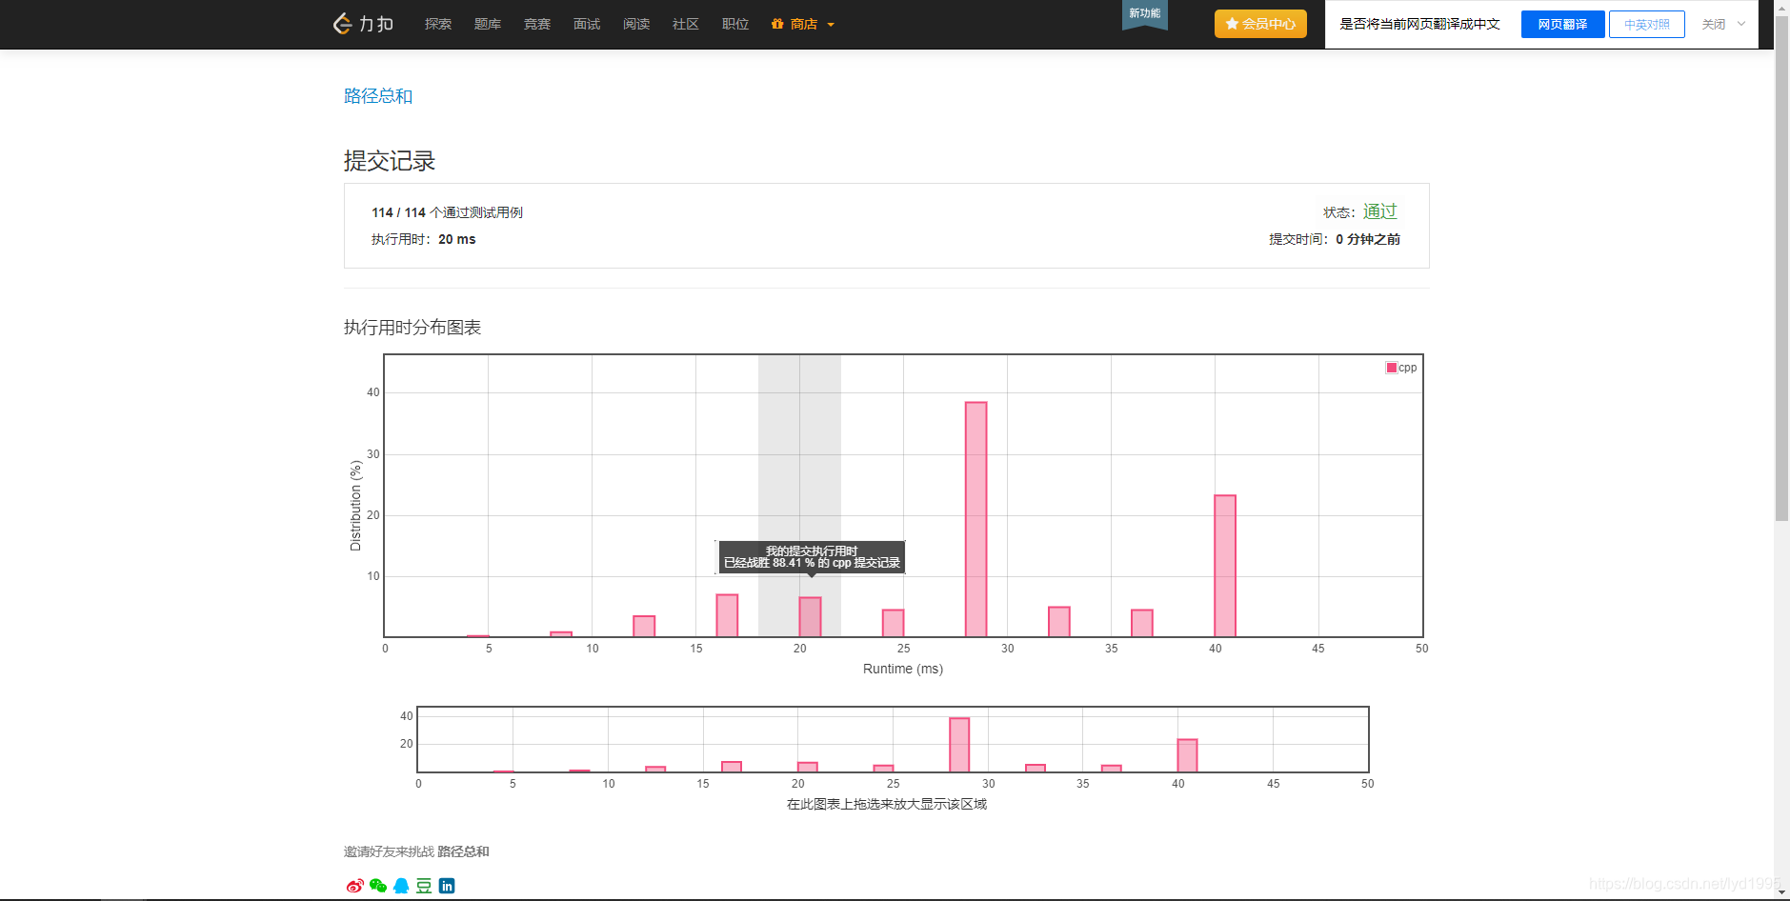Click the 在此图表上拖选来放大显示该区域 hint text
Image resolution: width=1790 pixels, height=901 pixels.
point(887,804)
